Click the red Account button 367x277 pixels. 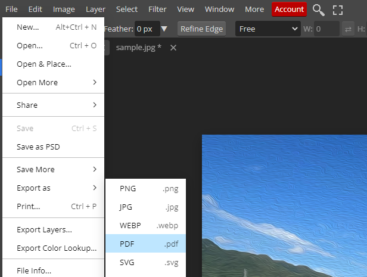point(289,10)
